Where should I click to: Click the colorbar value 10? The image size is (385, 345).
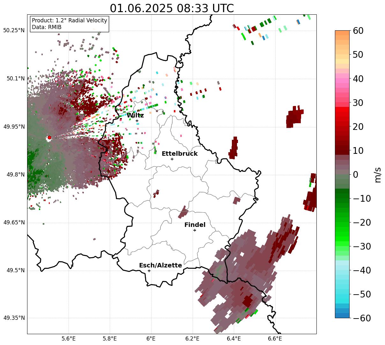358,150
